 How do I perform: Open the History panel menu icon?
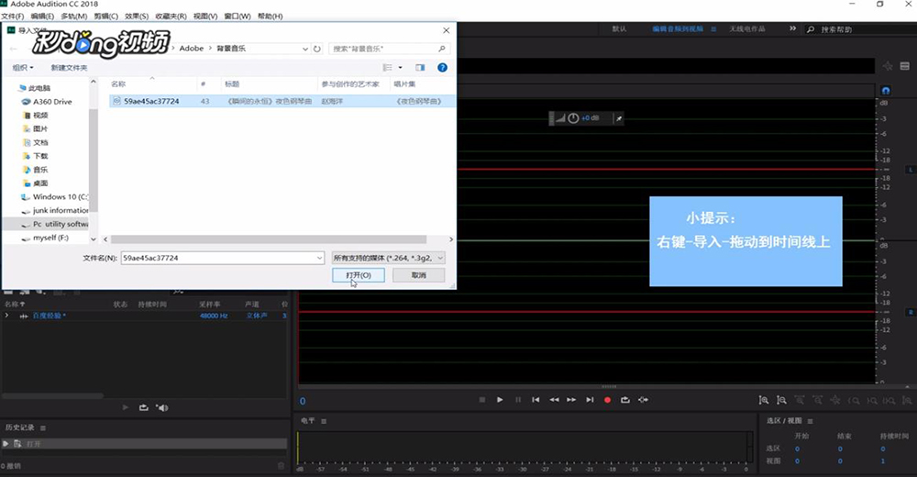(43, 427)
